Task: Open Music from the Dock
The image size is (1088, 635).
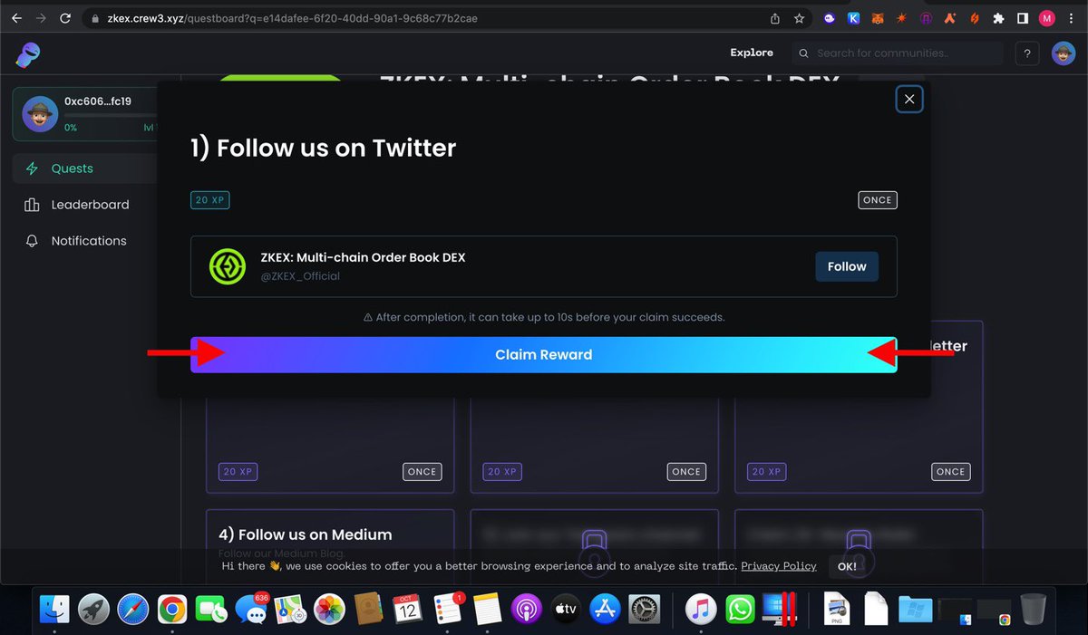Action: pos(701,609)
